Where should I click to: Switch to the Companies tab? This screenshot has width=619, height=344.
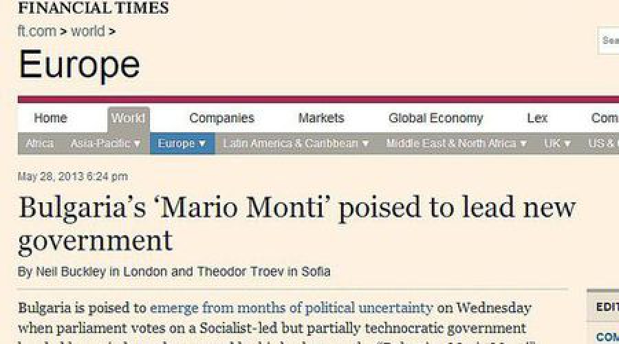click(x=221, y=118)
